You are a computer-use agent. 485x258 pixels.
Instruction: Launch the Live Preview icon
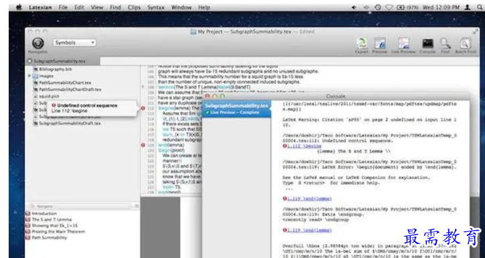[403, 43]
